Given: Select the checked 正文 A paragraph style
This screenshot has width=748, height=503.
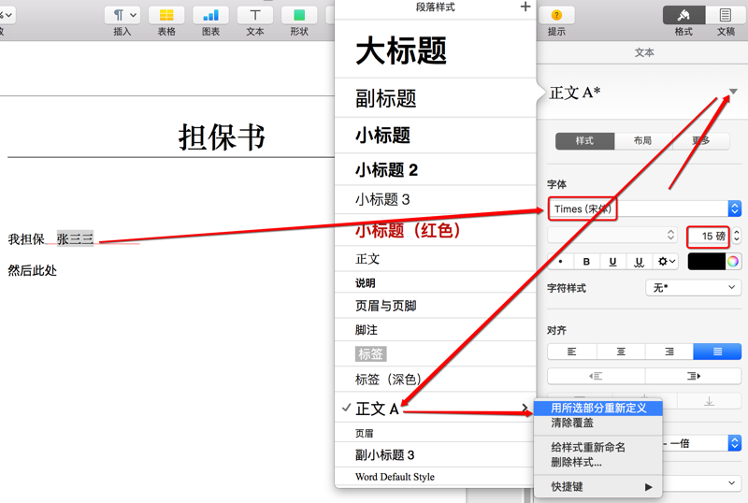Looking at the screenshot, I should (436, 409).
